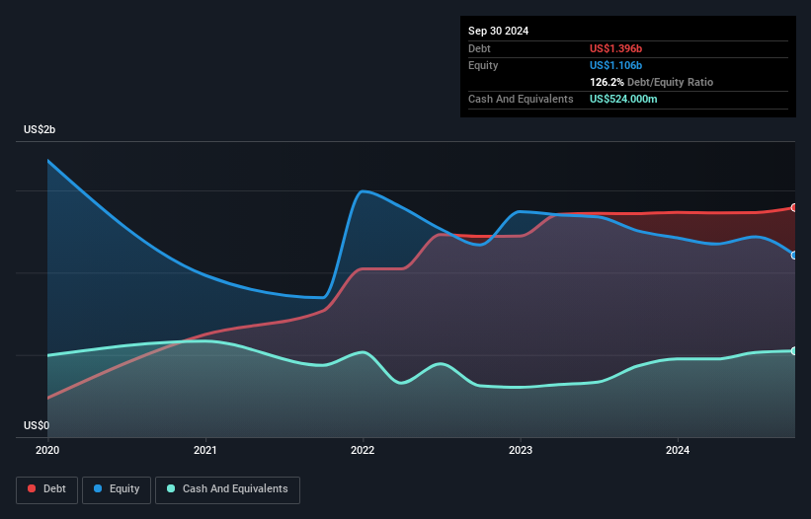Click the 126.2% Debt/Equity Ratio text

(651, 82)
